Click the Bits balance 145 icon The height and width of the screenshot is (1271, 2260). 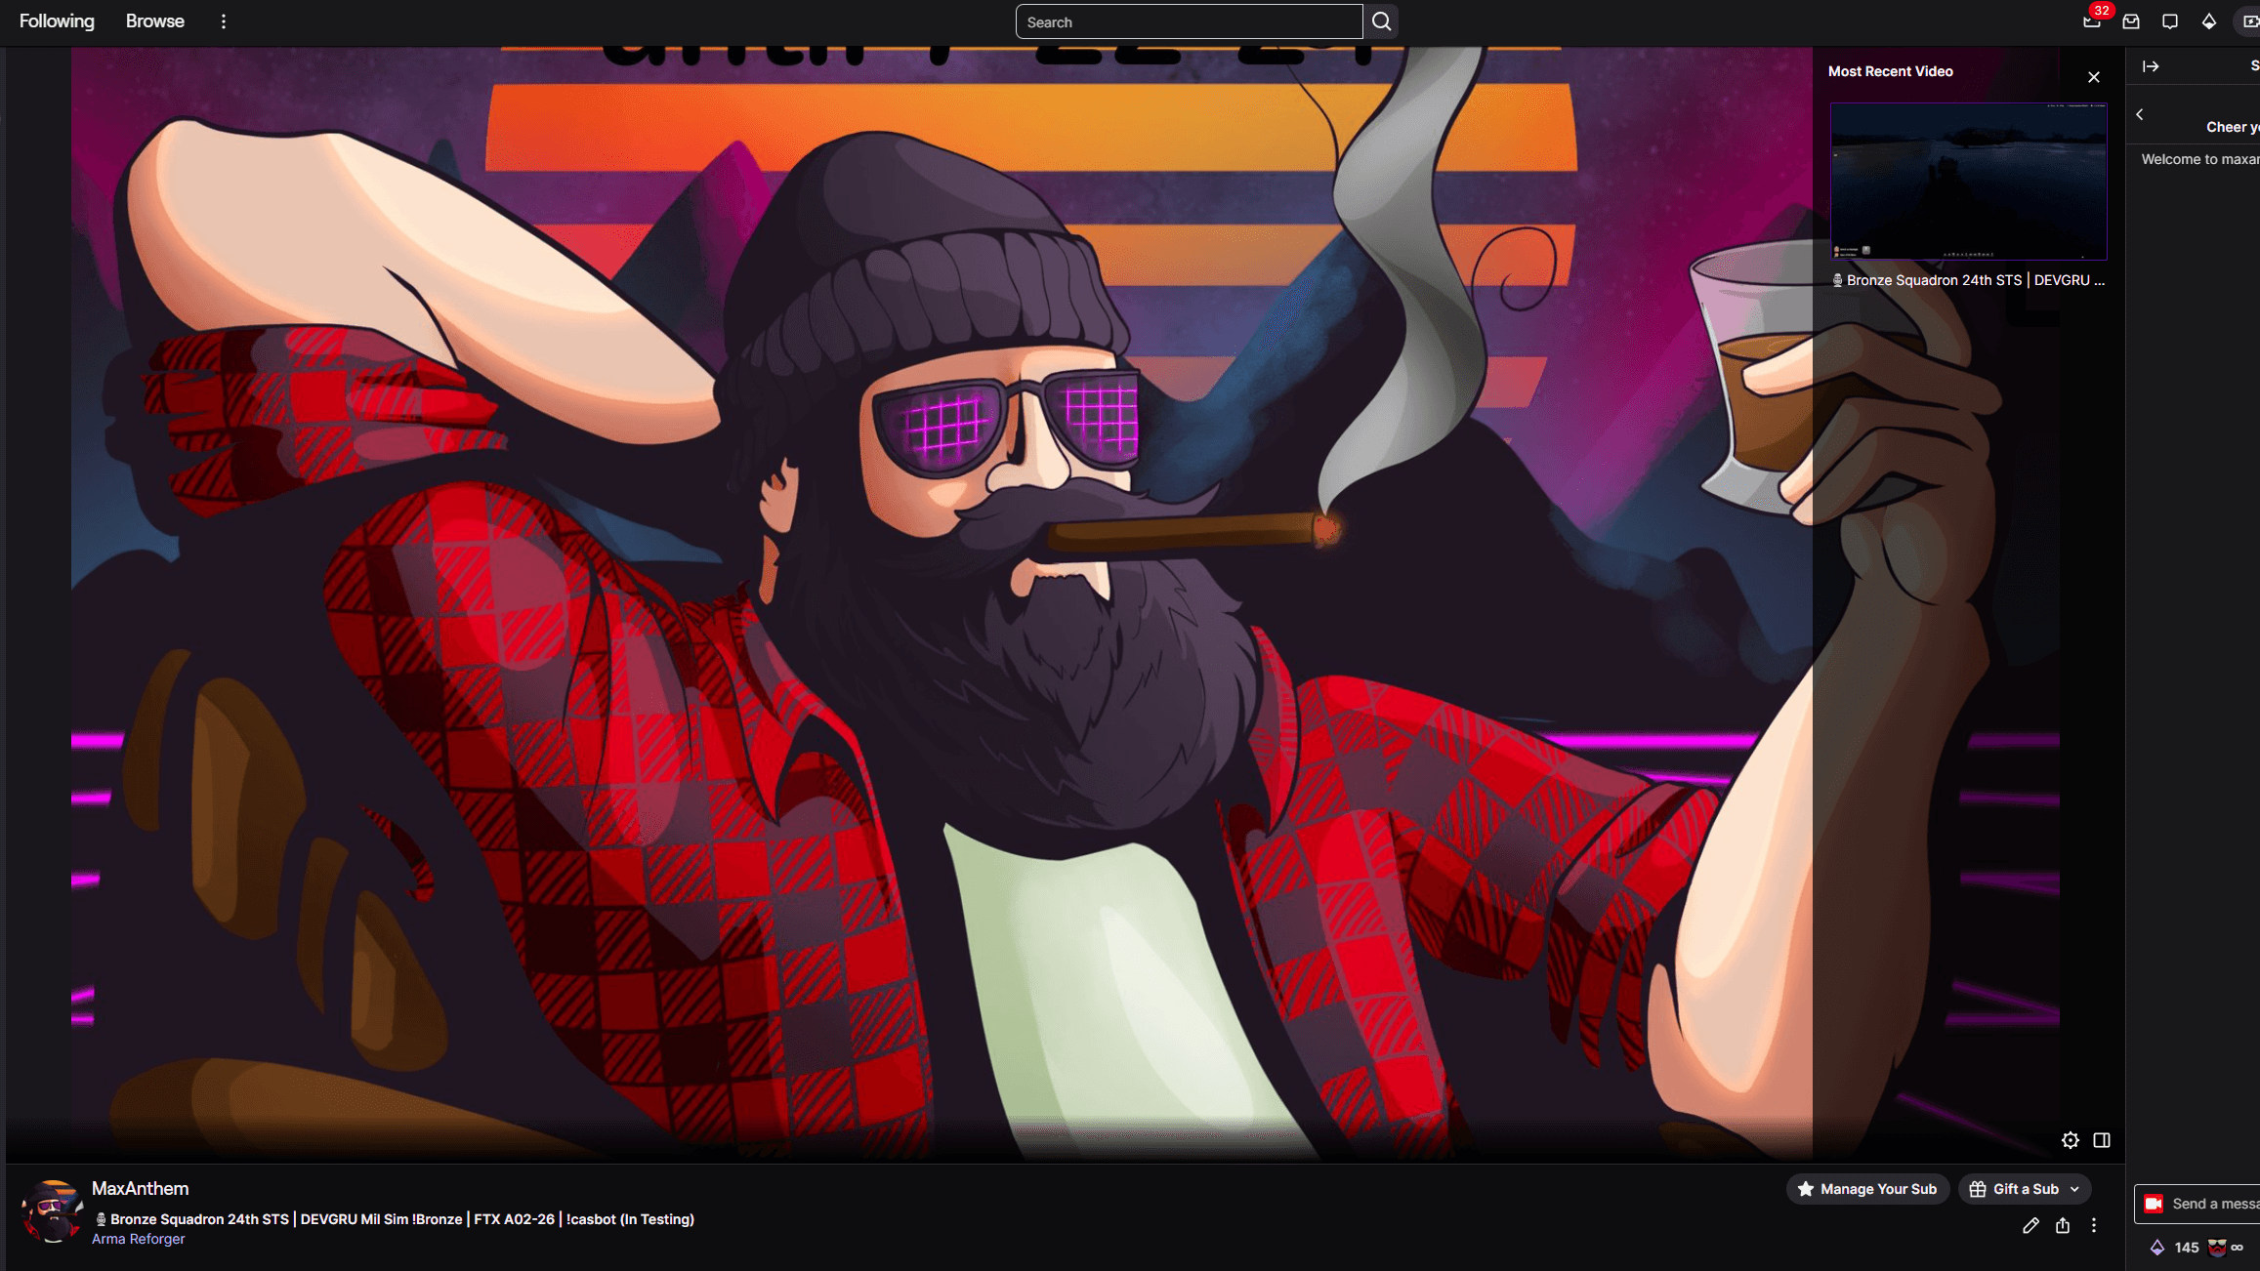coord(2157,1248)
